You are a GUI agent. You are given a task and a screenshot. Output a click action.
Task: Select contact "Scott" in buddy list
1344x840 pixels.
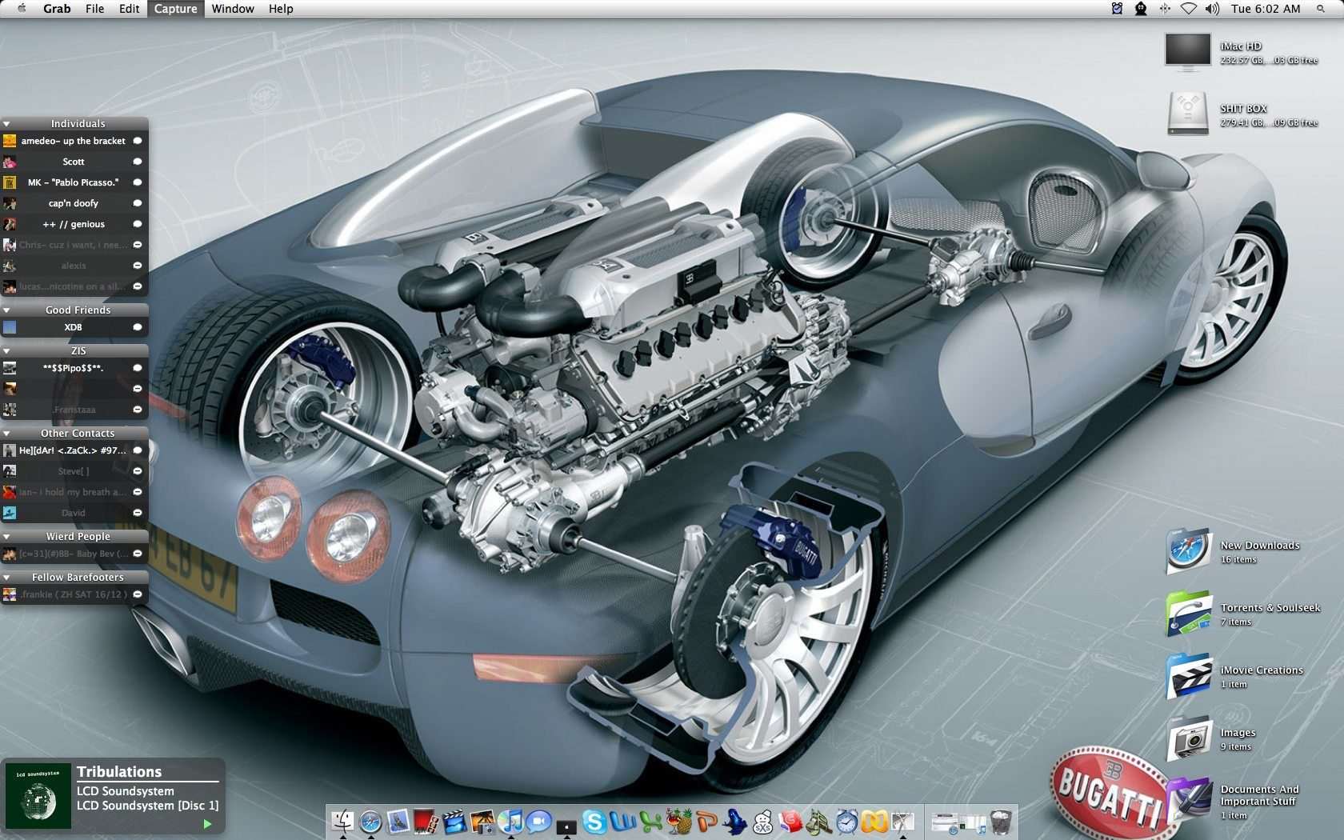[x=74, y=162]
